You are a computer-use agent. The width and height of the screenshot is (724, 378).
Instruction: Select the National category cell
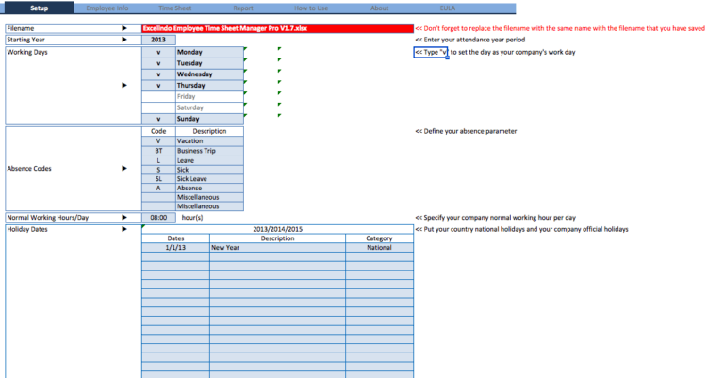click(379, 247)
